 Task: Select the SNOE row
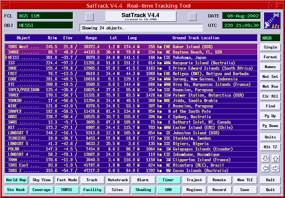pos(131,68)
